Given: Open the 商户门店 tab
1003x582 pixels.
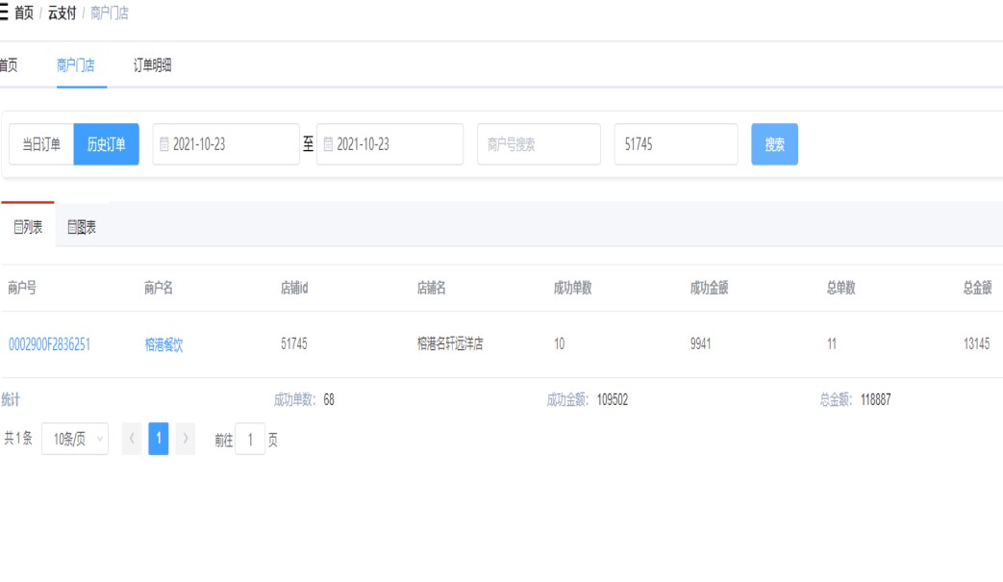Looking at the screenshot, I should point(76,65).
